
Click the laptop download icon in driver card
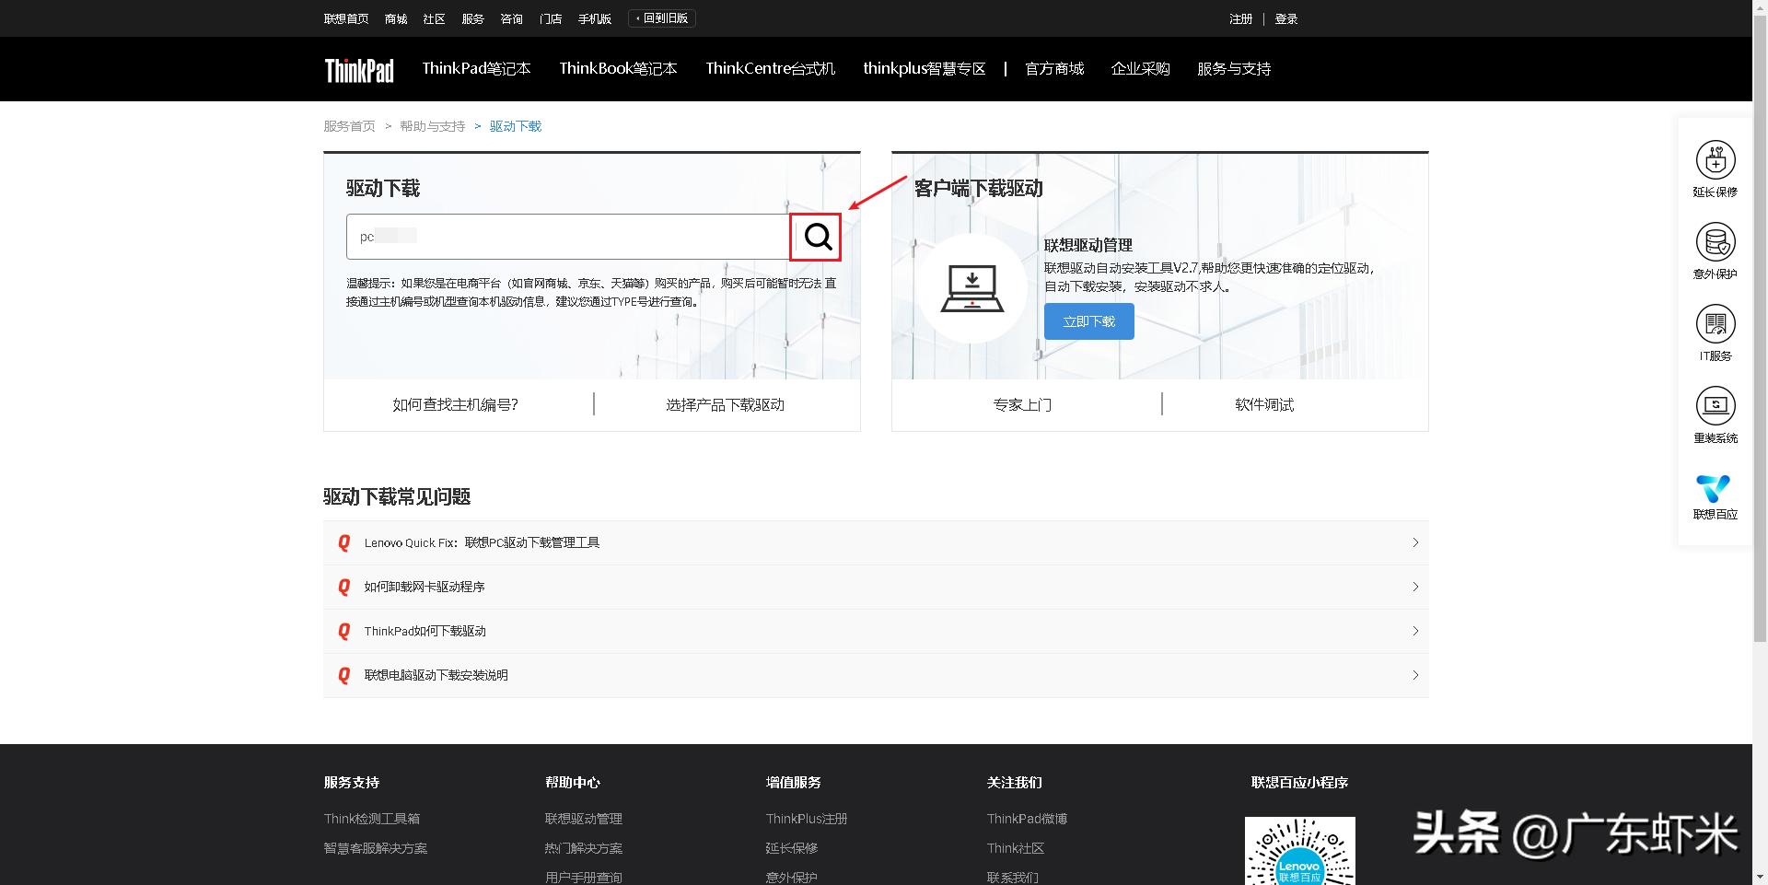(x=972, y=285)
